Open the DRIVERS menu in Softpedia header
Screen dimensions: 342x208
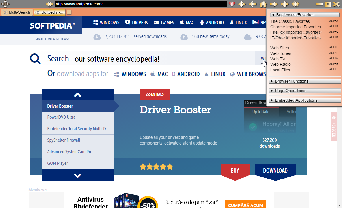[137, 23]
